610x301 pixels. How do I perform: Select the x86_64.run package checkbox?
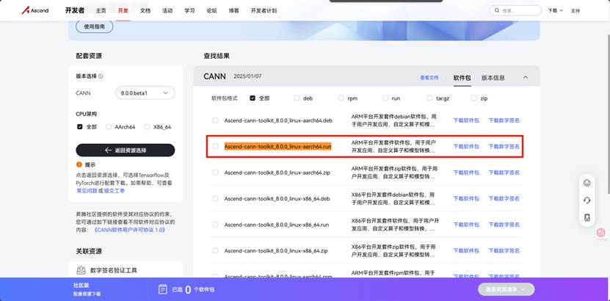215,225
